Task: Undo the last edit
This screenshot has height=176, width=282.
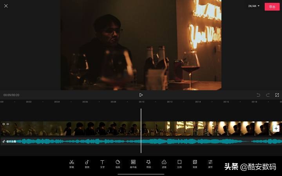Action: pyautogui.click(x=258, y=95)
